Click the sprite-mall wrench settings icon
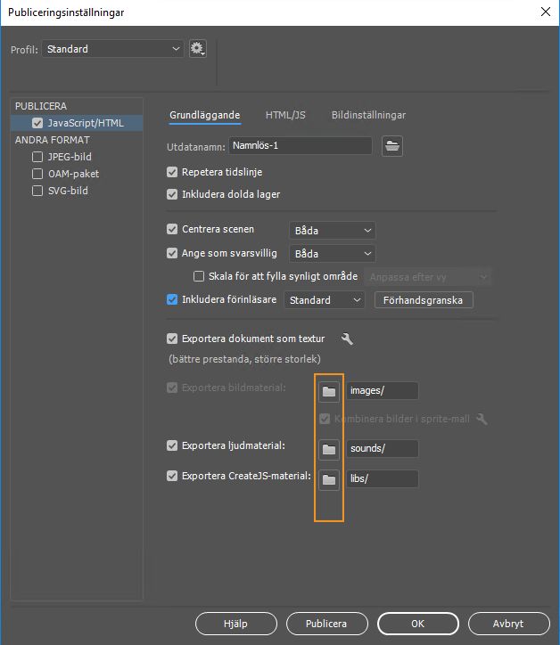This screenshot has width=560, height=645. tap(482, 419)
